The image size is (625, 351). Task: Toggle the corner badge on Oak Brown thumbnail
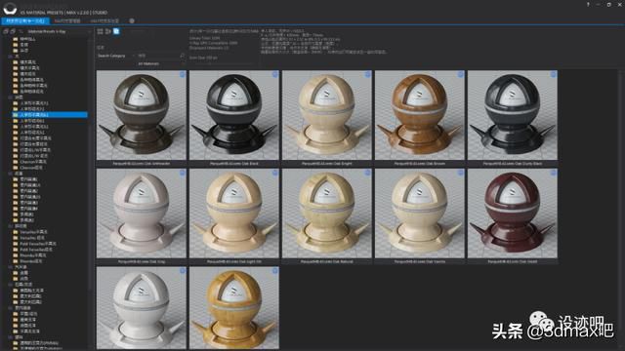click(x=460, y=74)
